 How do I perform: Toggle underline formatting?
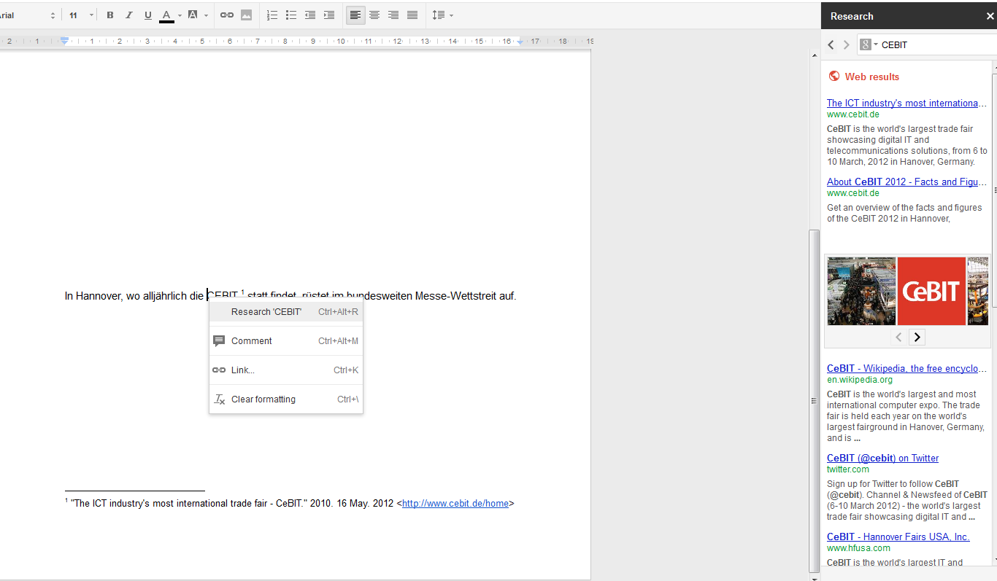coord(148,15)
